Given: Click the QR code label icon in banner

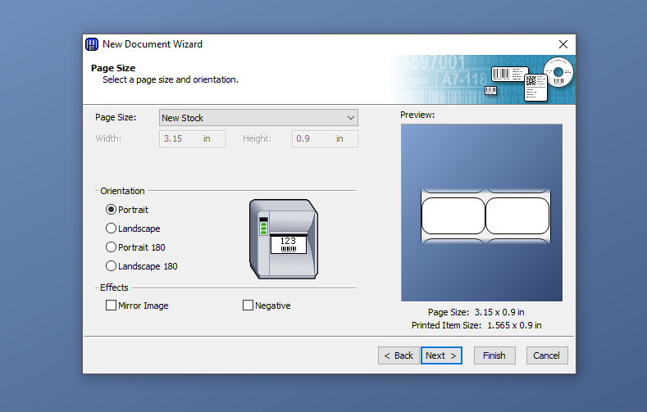Looking at the screenshot, I should (x=535, y=85).
